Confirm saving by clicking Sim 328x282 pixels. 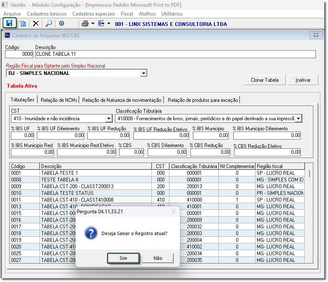tap(123, 258)
